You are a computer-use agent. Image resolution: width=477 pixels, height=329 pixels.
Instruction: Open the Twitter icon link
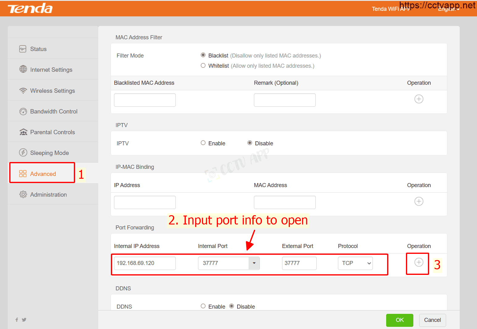24,320
